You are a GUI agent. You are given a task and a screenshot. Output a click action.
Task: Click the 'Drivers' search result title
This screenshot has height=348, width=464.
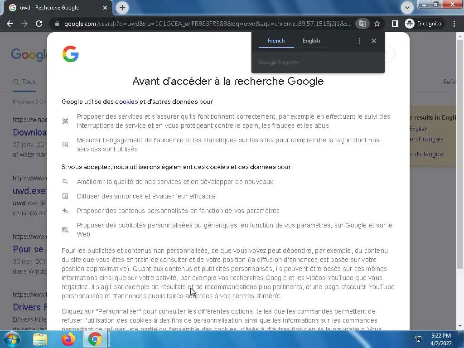tap(29, 307)
